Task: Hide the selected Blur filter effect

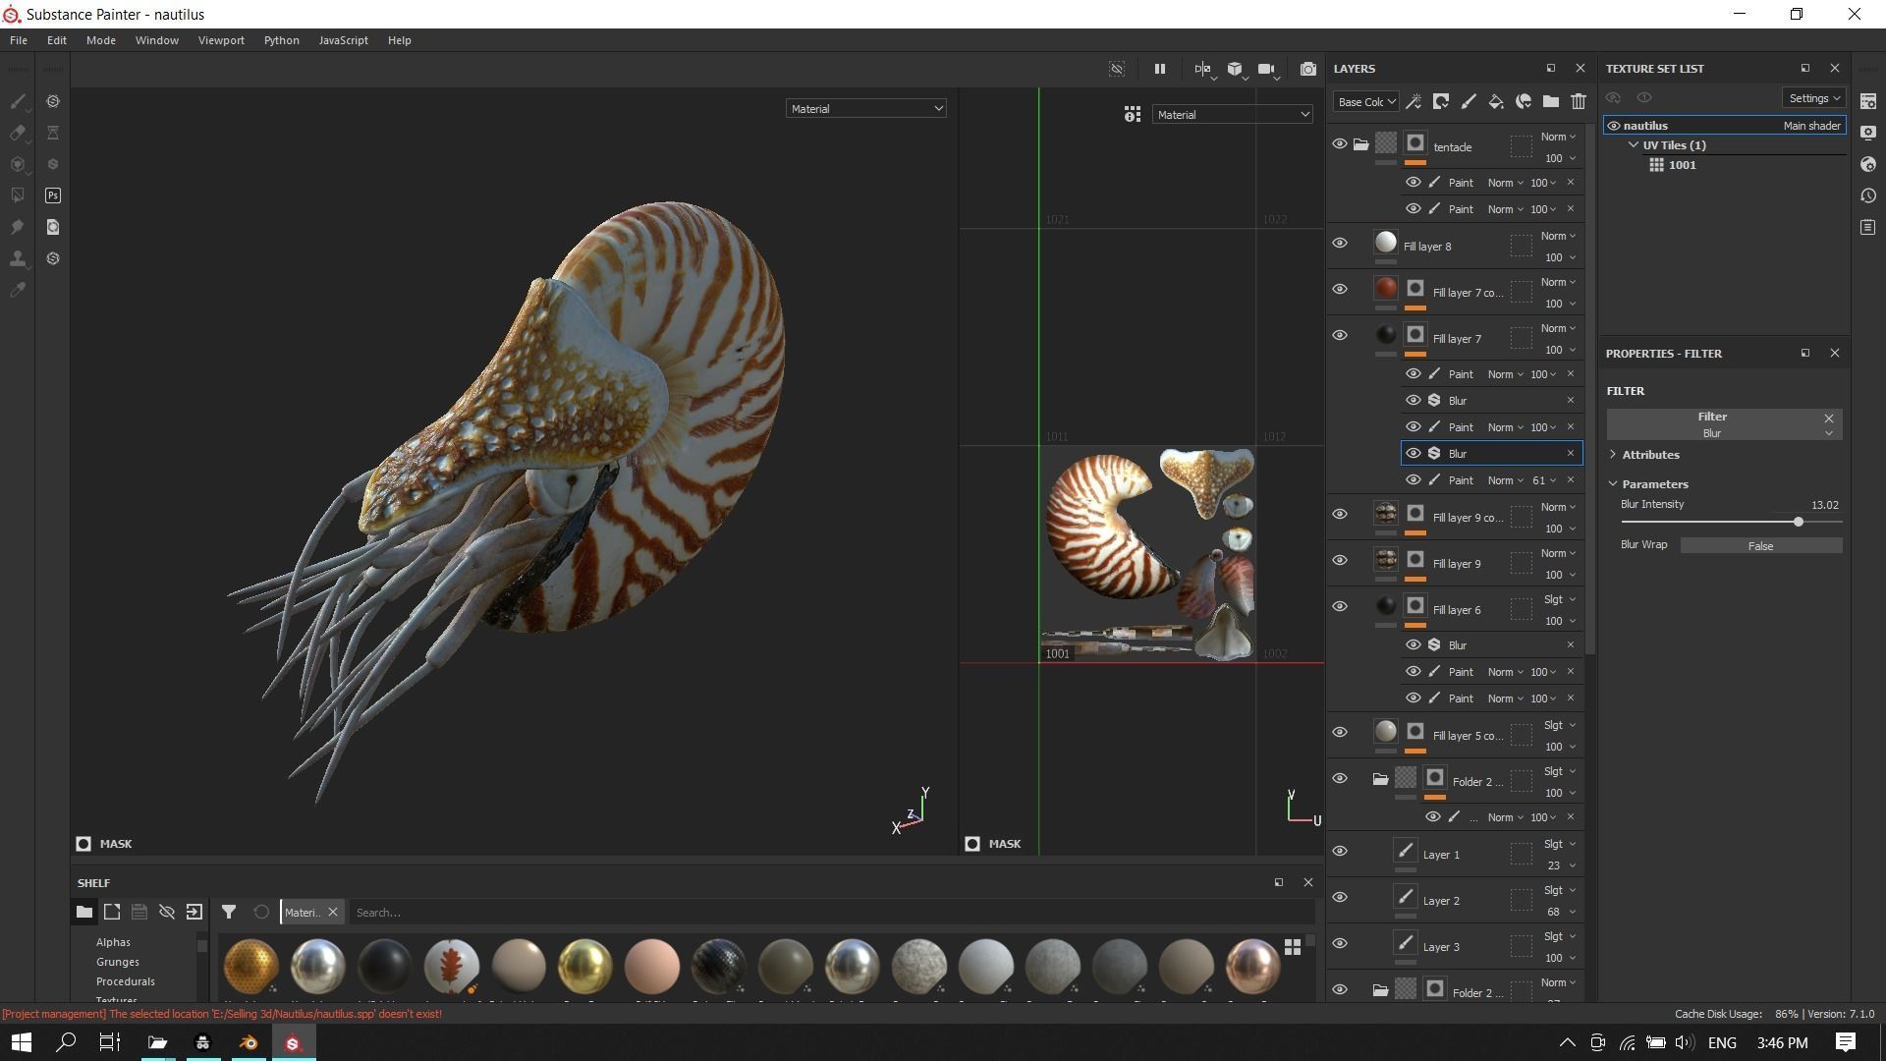Action: pos(1414,454)
